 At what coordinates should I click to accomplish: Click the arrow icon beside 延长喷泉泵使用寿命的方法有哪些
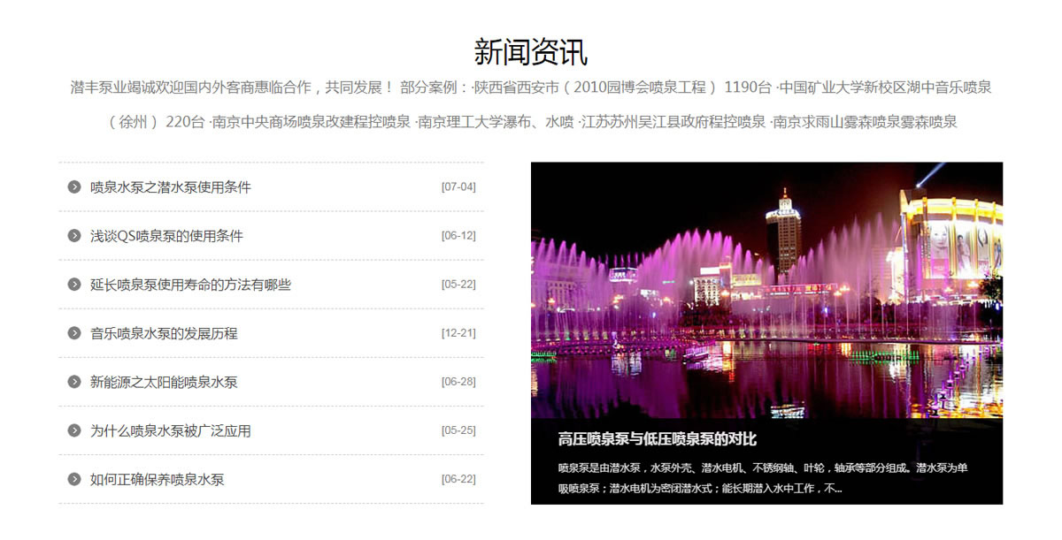(74, 285)
